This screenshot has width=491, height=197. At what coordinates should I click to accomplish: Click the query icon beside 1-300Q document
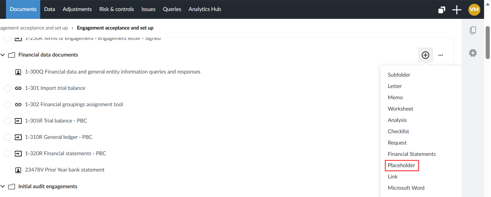coord(18,72)
